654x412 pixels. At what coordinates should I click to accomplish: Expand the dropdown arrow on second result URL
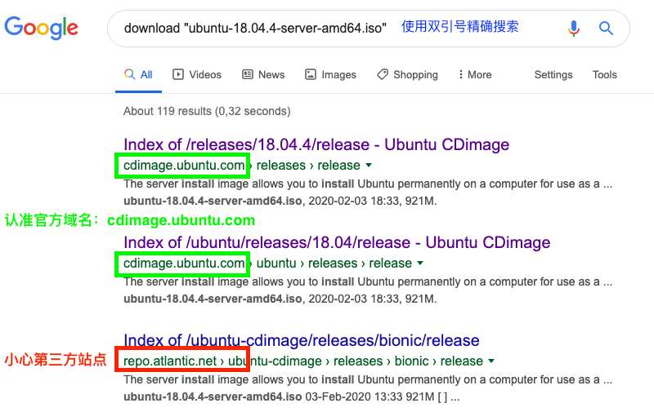coord(419,264)
